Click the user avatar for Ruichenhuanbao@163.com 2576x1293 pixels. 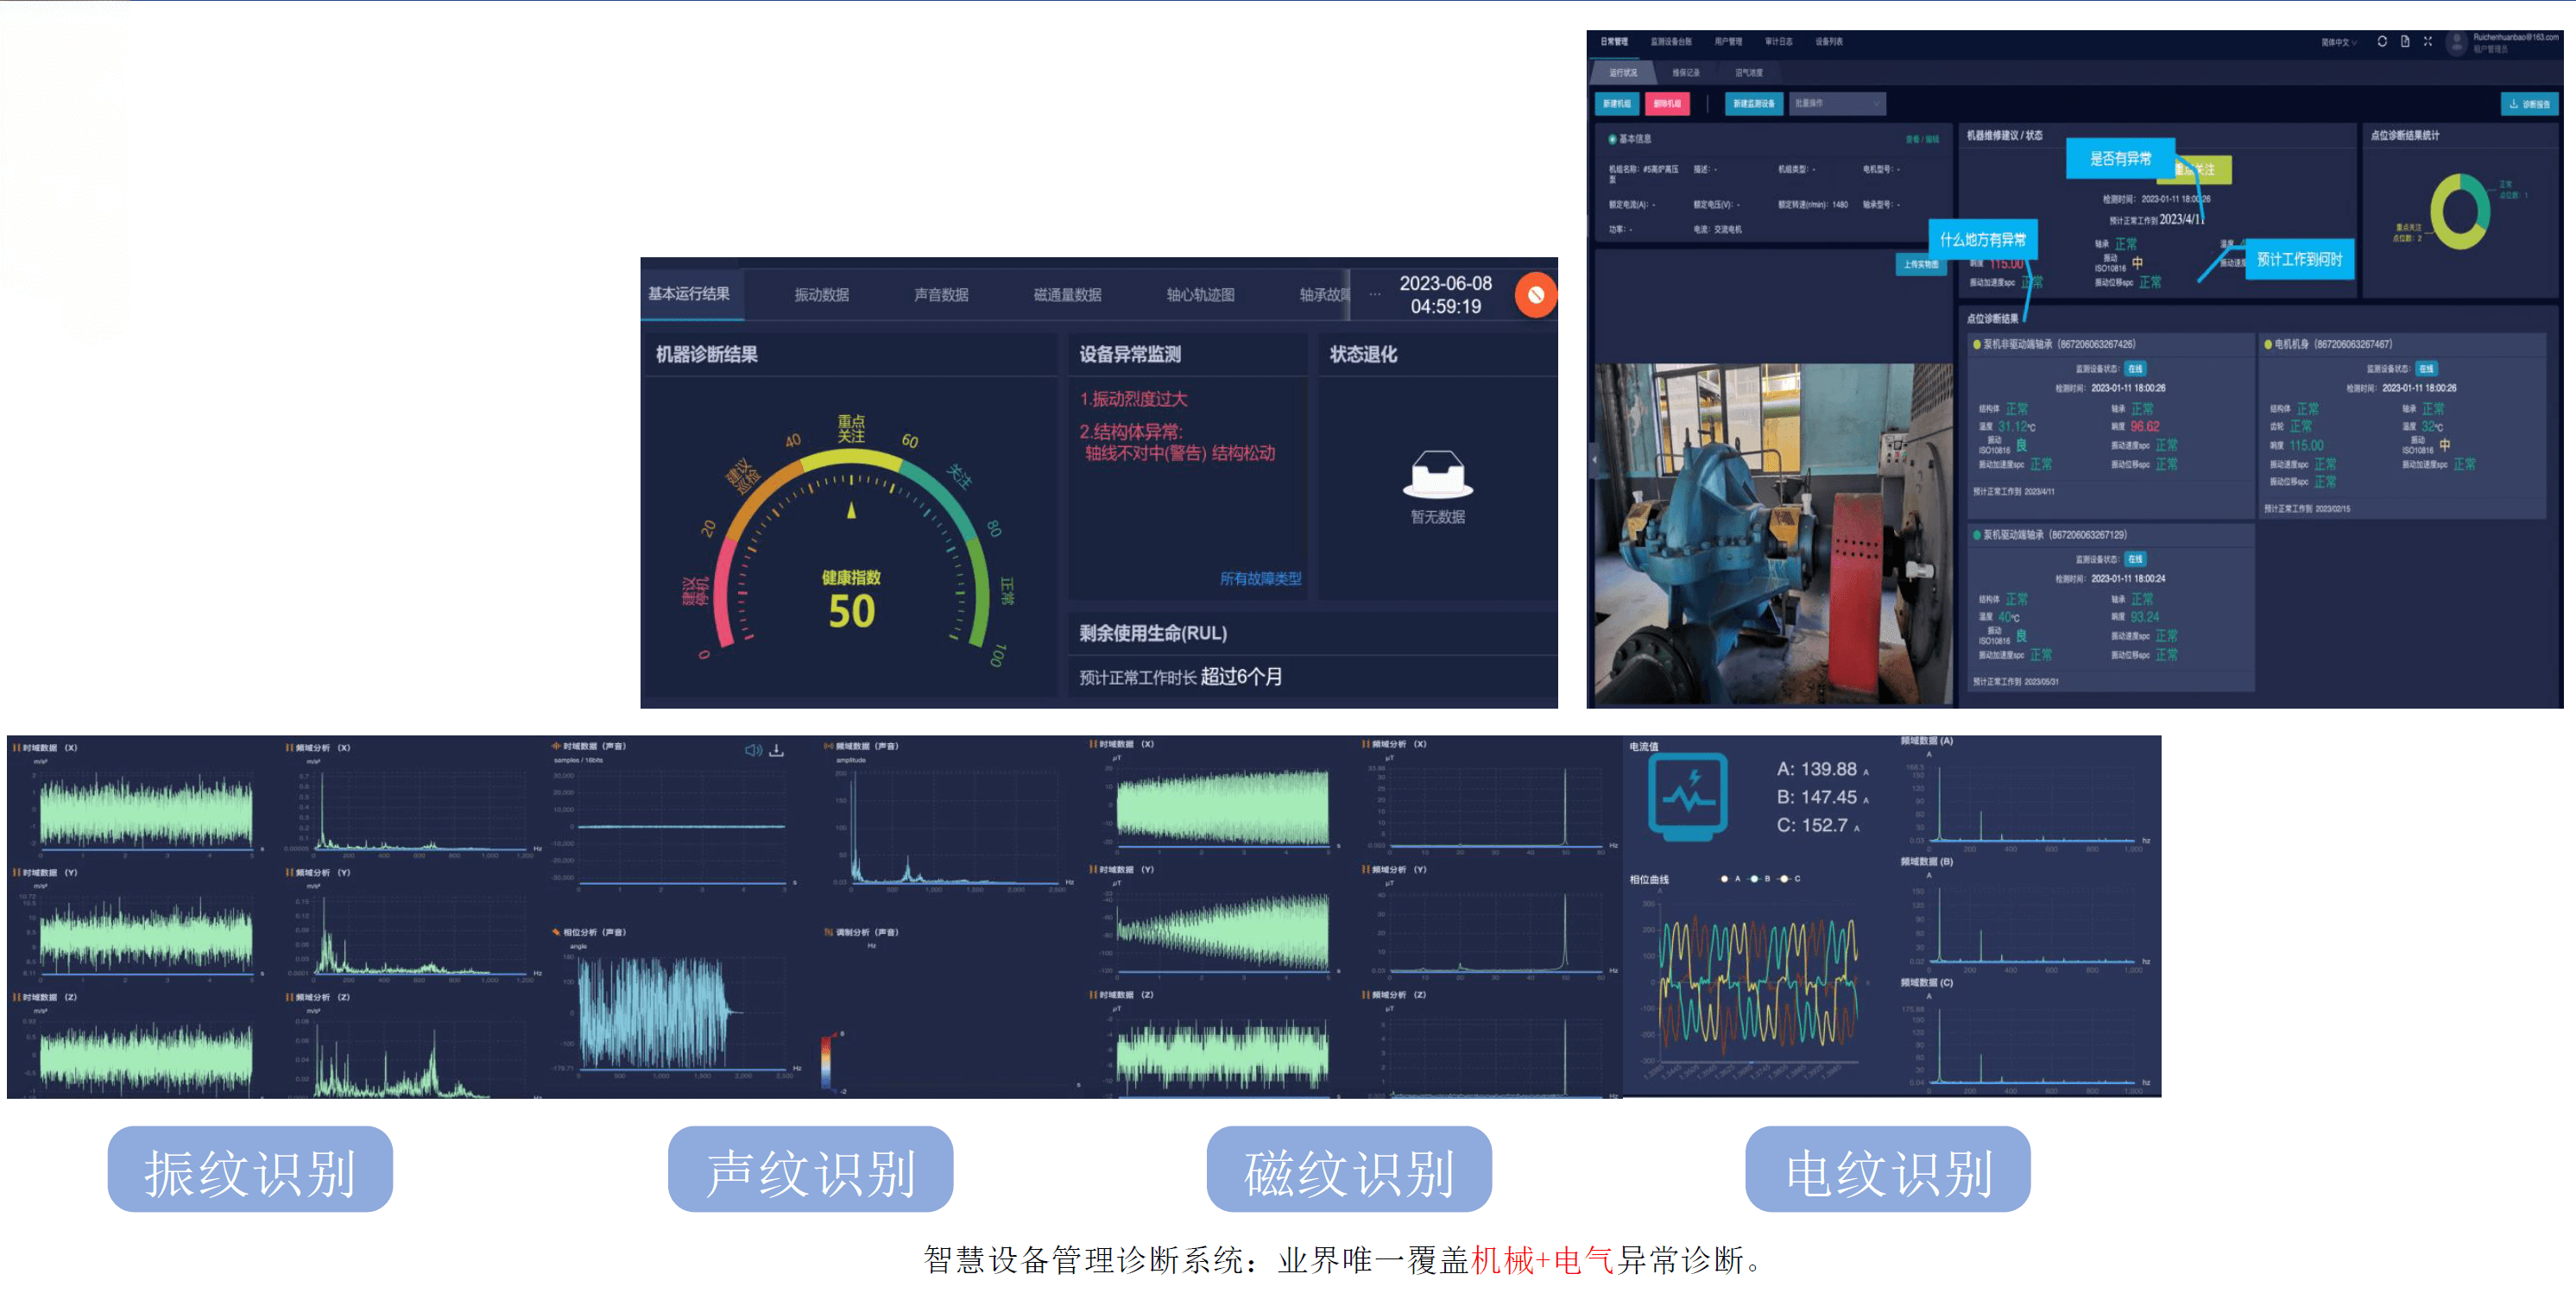tap(2456, 43)
